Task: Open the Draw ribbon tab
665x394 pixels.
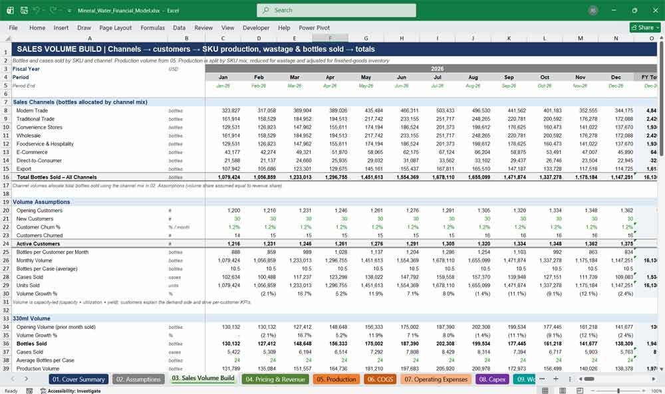Action: pyautogui.click(x=84, y=27)
